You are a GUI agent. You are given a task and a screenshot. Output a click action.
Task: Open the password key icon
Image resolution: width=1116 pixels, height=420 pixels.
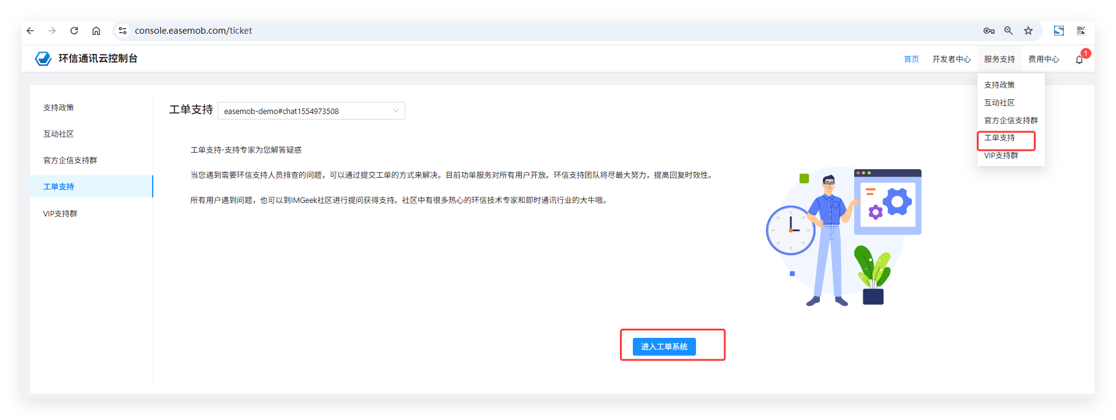[988, 31]
